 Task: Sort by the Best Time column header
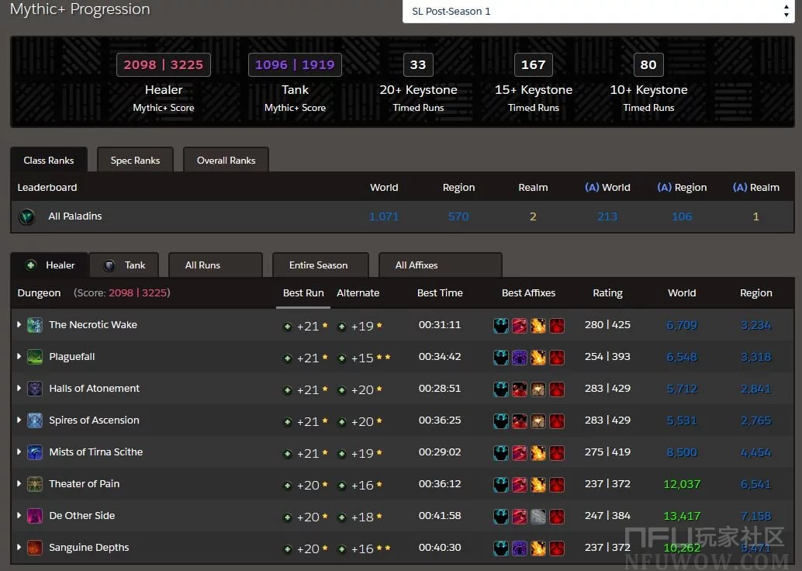click(x=440, y=293)
